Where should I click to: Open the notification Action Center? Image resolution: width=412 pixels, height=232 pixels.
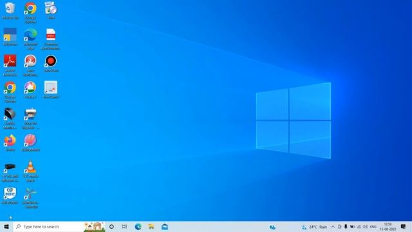[404, 226]
